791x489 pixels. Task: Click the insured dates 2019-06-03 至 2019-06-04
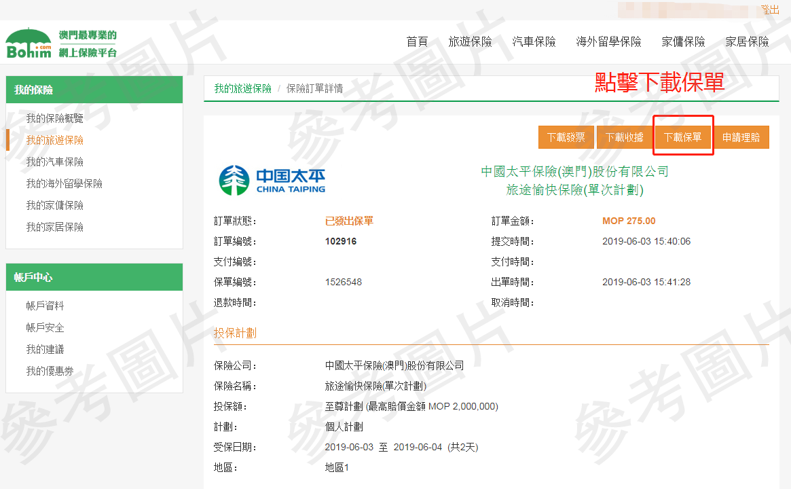[x=401, y=447]
